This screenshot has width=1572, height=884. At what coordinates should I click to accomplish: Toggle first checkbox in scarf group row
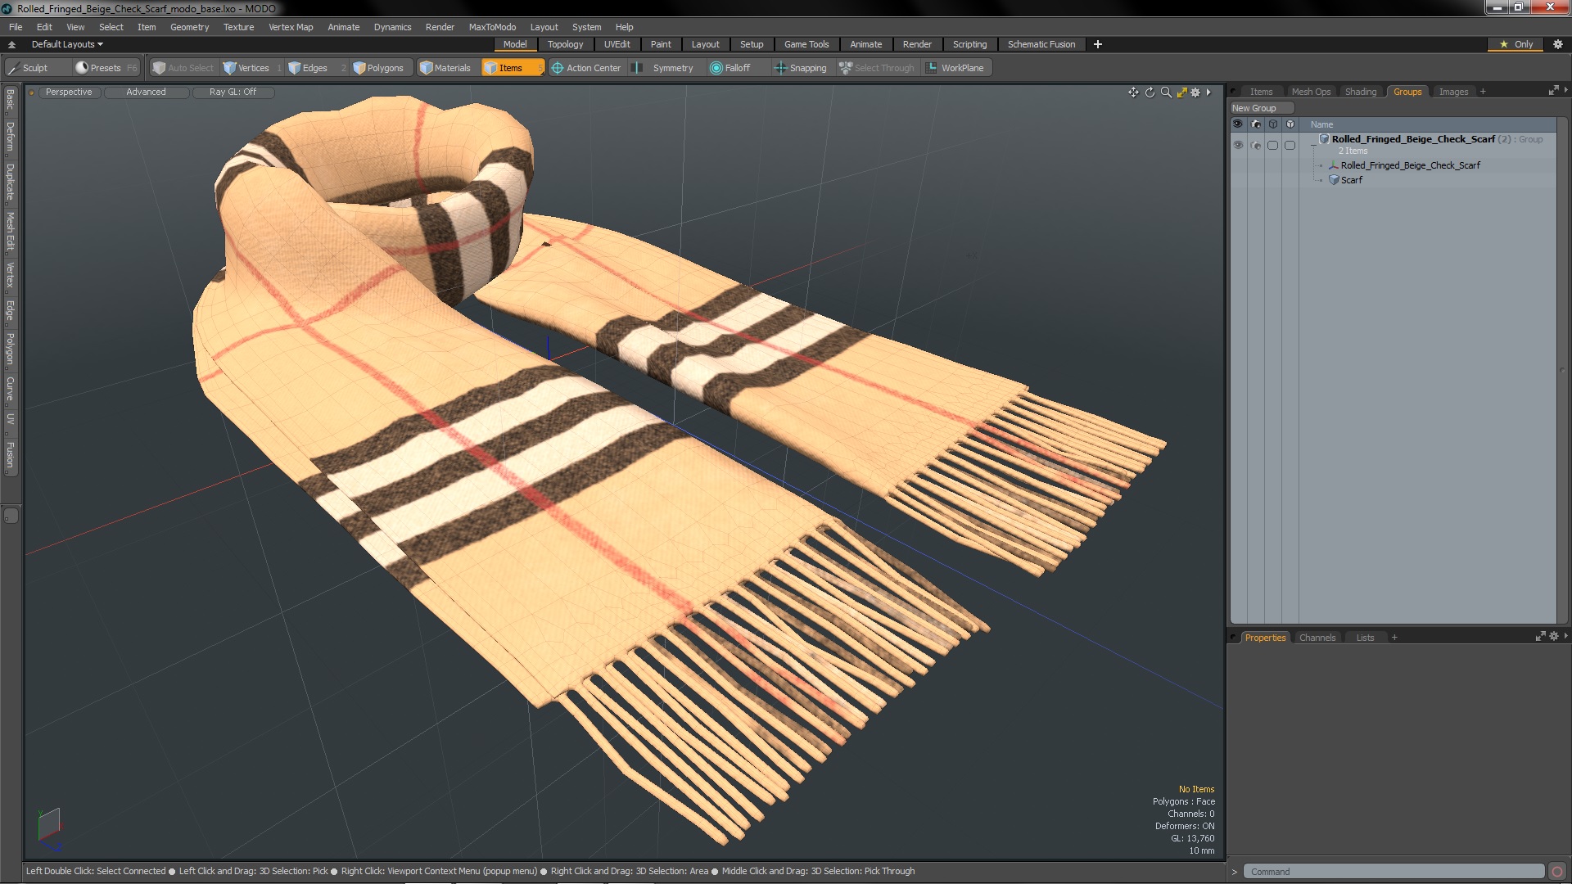pos(1272,145)
